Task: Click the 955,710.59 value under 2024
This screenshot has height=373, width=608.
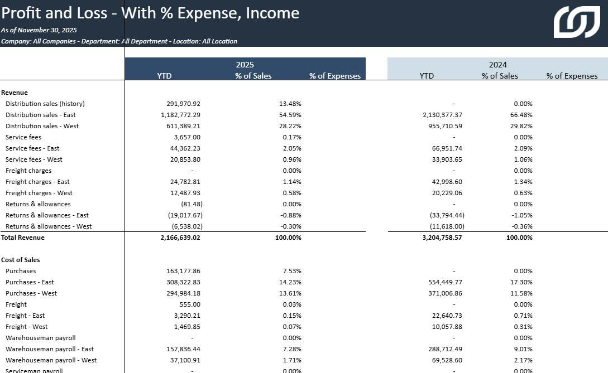Action: (445, 126)
